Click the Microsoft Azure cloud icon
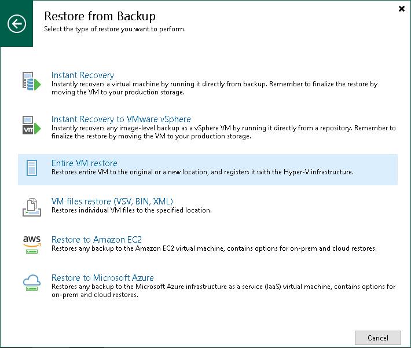411x348 pixels. (x=32, y=283)
